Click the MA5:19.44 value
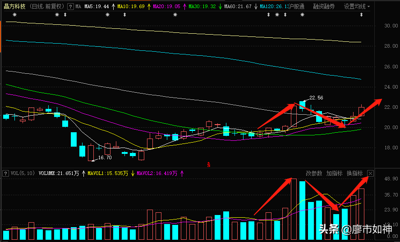Image resolution: width=400 pixels, height=242 pixels. pyautogui.click(x=97, y=6)
